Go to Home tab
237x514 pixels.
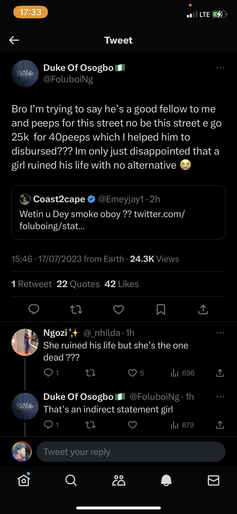pyautogui.click(x=24, y=480)
